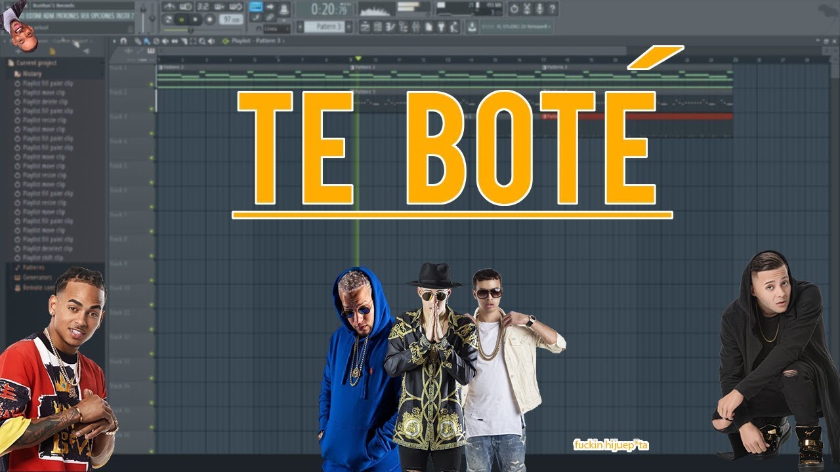This screenshot has width=840, height=472.
Task: Choose the Select tool in playlist
Action: tap(194, 41)
